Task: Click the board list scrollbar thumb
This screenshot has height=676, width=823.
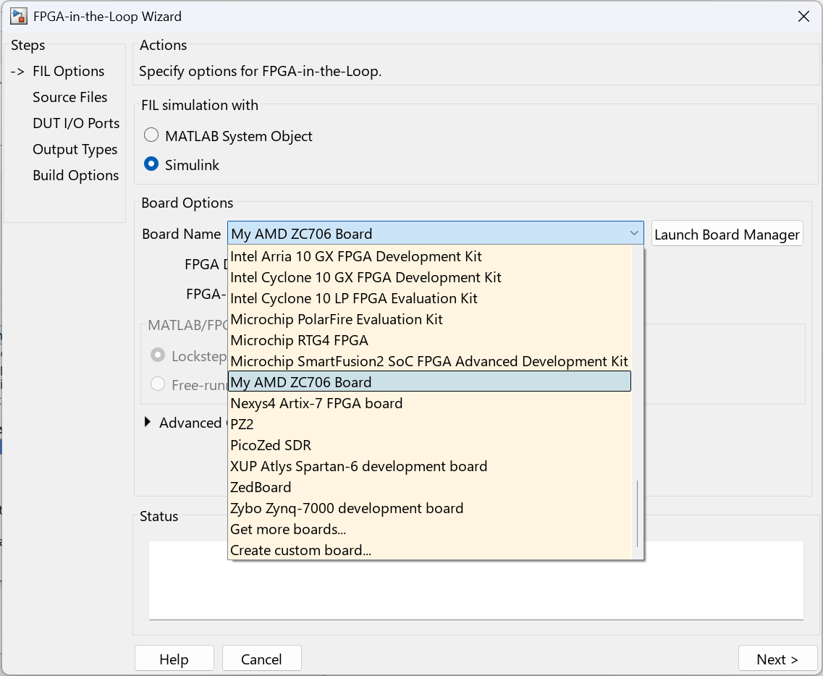Action: pos(637,514)
